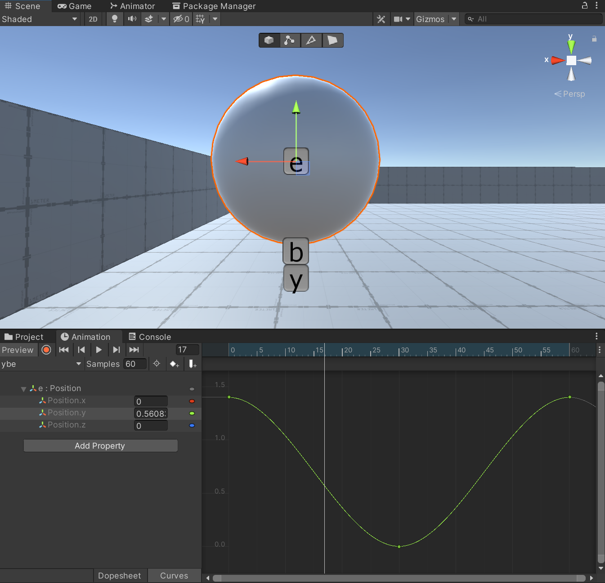Open the Console tab
Screen dimensions: 605x583
pyautogui.click(x=150, y=337)
